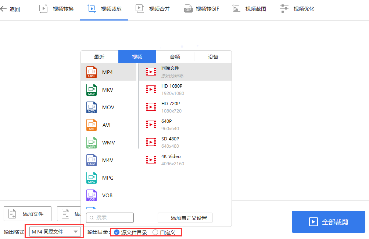
Task: Click the 视频转换 icon
Action: tap(43, 9)
